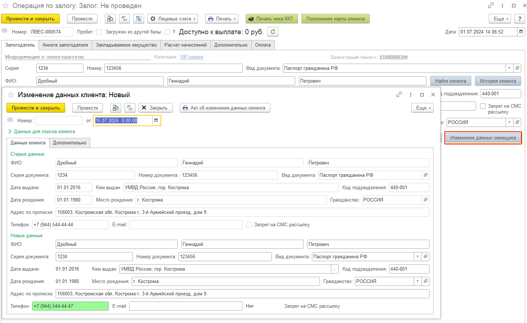Click new Адрес по прописке field

[242, 294]
